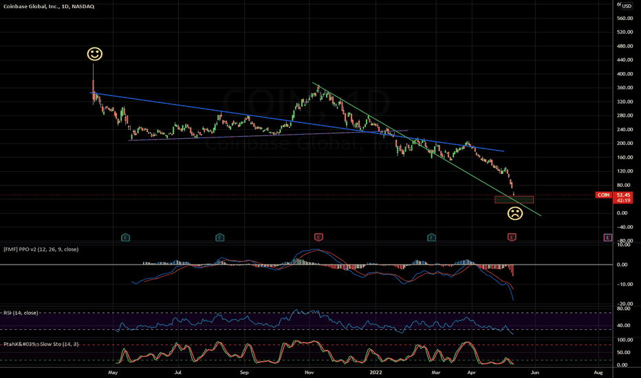Click the Jul label on the time axis
This screenshot has width=641, height=378.
(x=178, y=373)
